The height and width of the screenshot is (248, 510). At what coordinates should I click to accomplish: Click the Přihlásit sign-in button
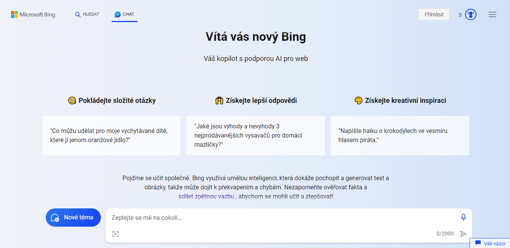pyautogui.click(x=434, y=14)
